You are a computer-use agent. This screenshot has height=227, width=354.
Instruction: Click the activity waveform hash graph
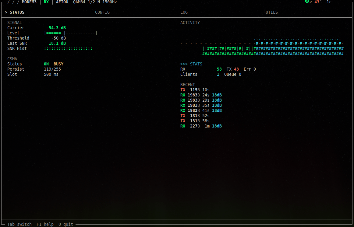tap(262, 46)
